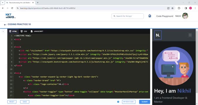The height and width of the screenshot is (105, 198).
Task: Click the Search for Arrays field
Action: [x=128, y=16]
